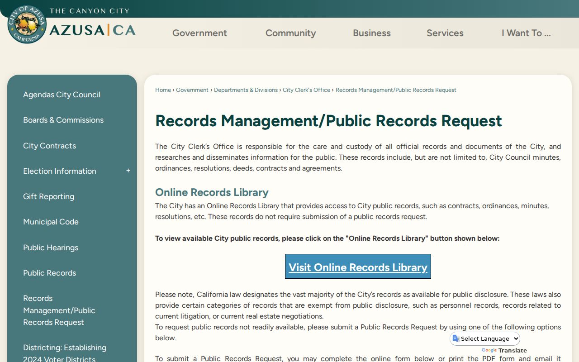Screen dimensions: 579x362
Task: Click the Google Translate icon
Action: coord(456,338)
